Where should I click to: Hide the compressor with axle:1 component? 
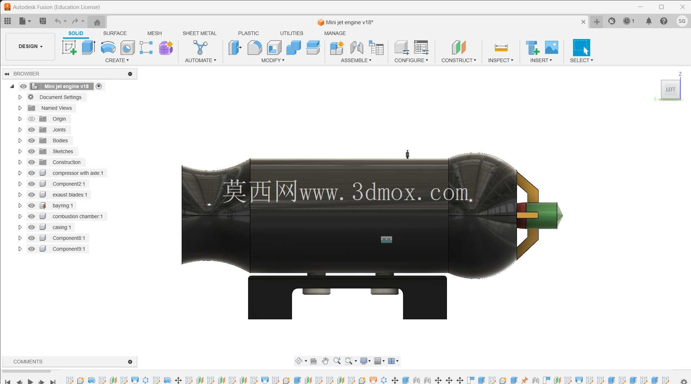[x=32, y=173]
